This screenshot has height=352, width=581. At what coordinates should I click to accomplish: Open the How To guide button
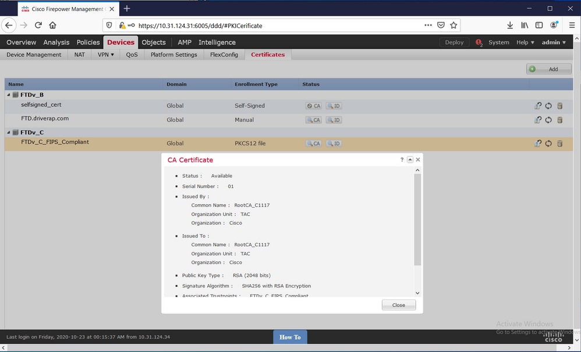290,337
